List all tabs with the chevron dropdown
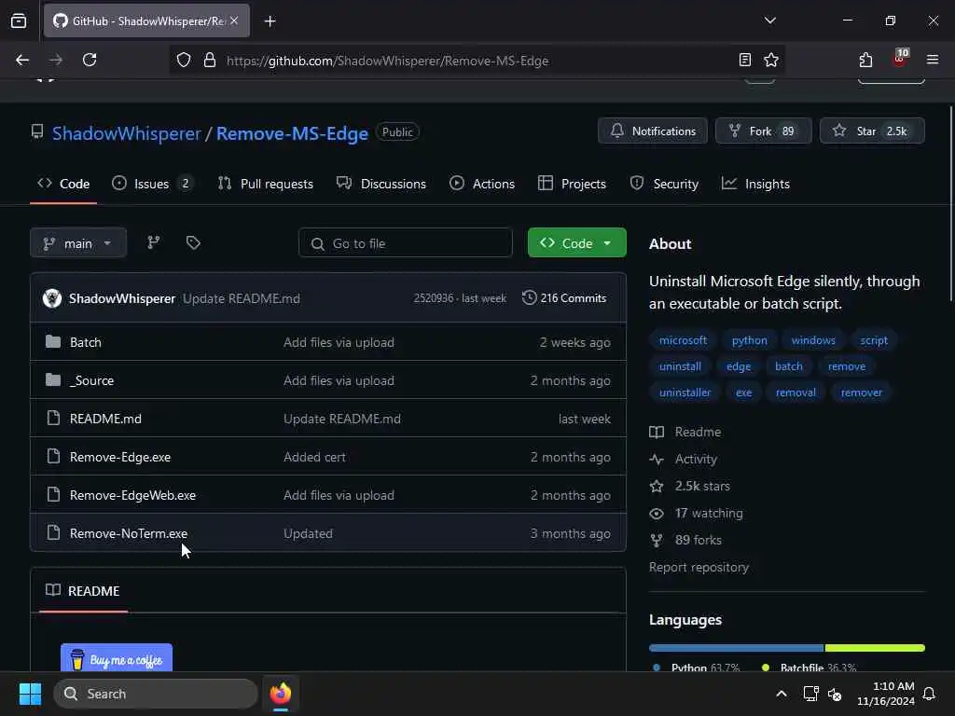 (x=769, y=21)
